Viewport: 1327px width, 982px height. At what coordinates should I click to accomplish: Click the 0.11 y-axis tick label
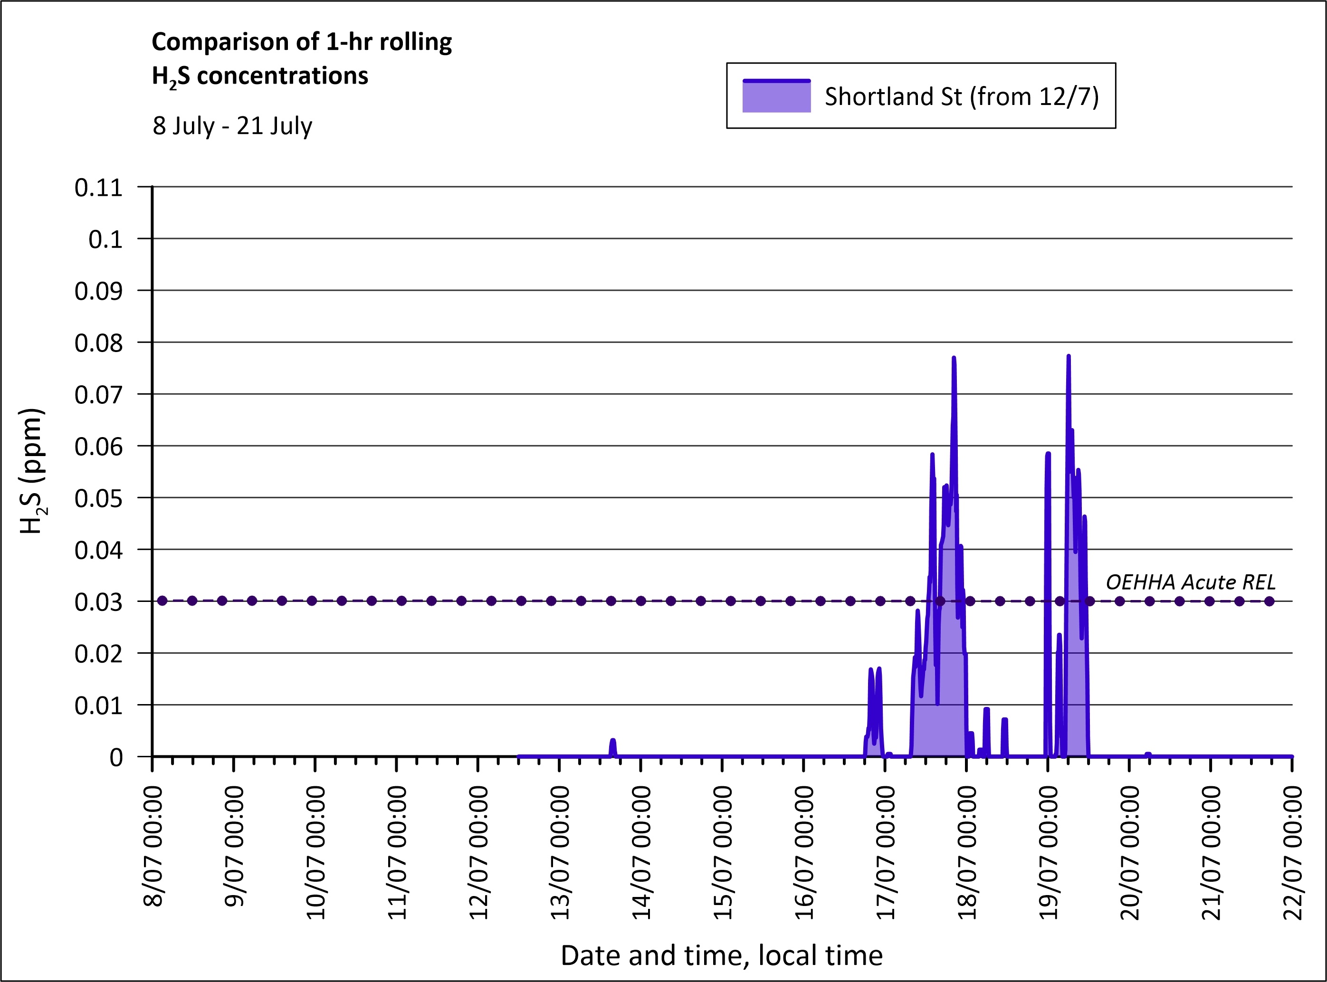98,188
